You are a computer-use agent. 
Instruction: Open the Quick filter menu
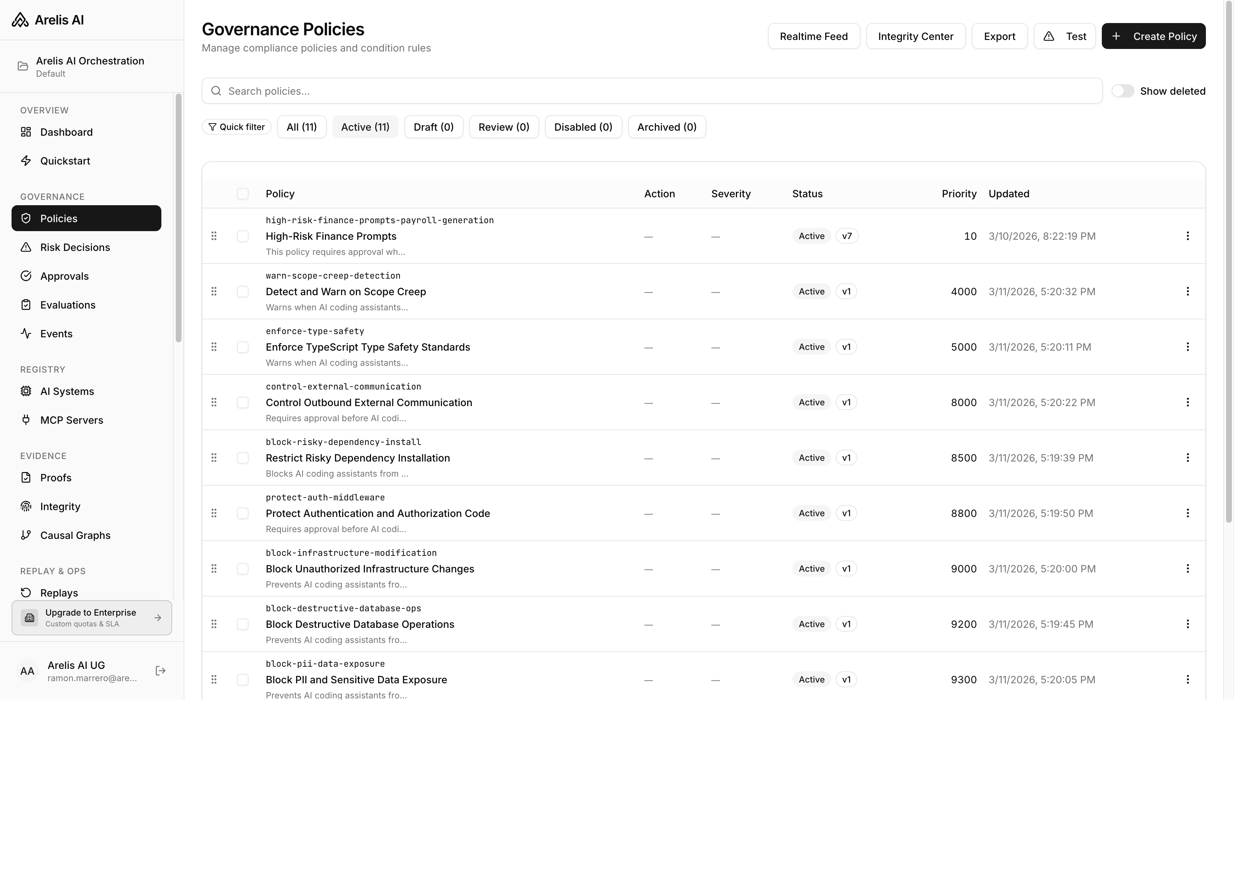(x=236, y=127)
